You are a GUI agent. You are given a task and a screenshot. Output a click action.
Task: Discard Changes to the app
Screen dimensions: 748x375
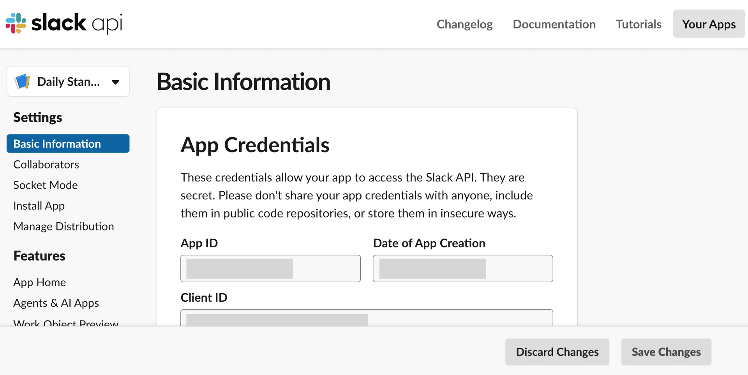(x=557, y=352)
